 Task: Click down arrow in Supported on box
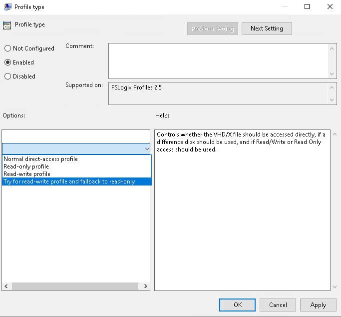[332, 100]
